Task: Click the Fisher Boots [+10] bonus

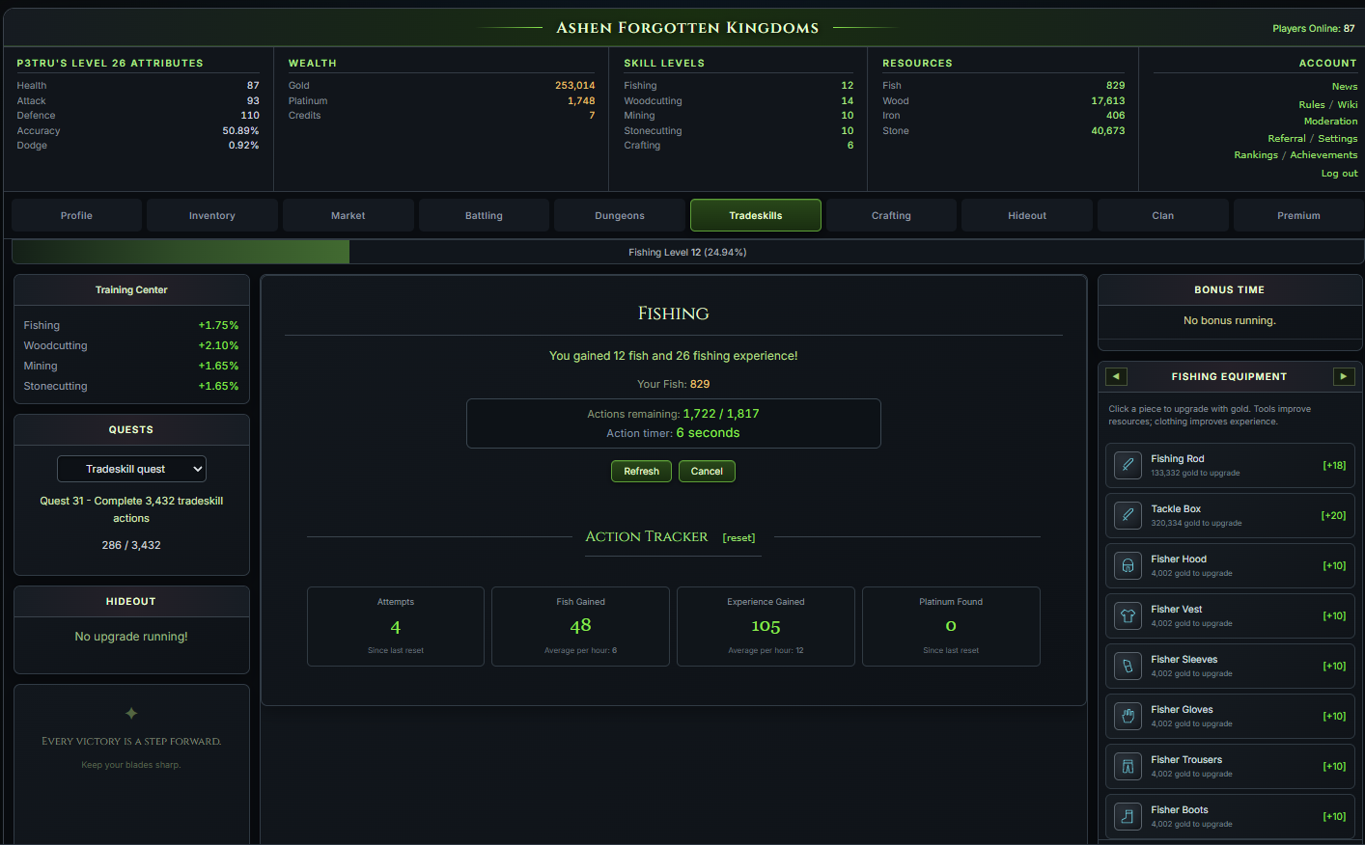Action: pos(1334,816)
